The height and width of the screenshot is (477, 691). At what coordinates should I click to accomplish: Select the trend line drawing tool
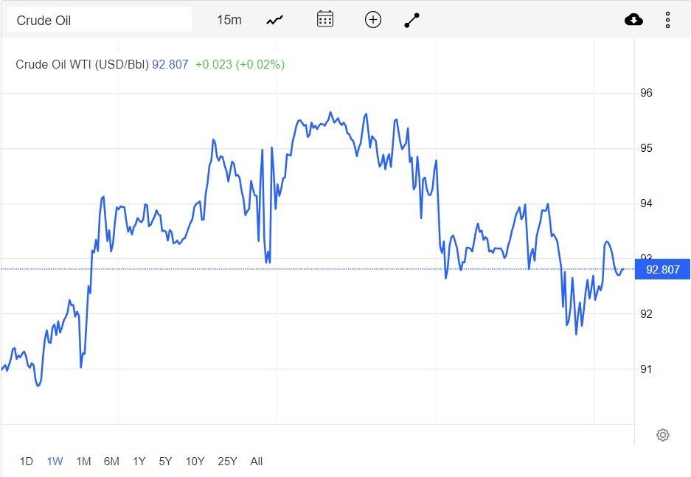pos(412,20)
